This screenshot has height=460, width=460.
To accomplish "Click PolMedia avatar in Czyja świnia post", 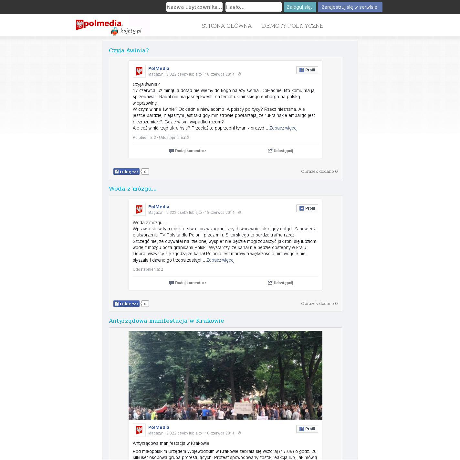I will [139, 71].
